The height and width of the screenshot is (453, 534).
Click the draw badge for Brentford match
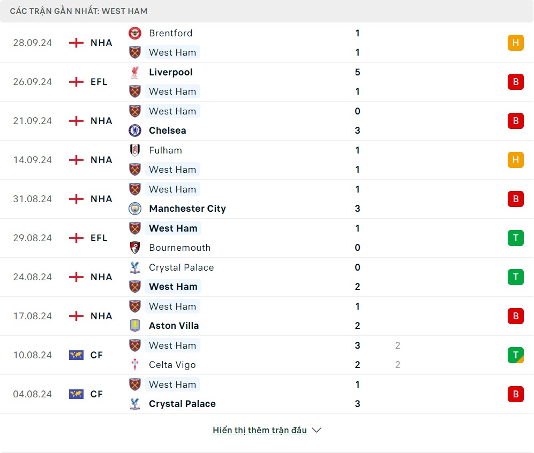(x=515, y=43)
